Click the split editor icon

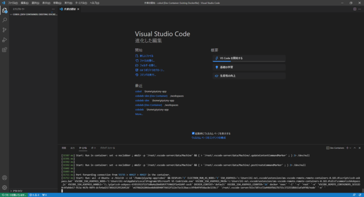point(355,9)
